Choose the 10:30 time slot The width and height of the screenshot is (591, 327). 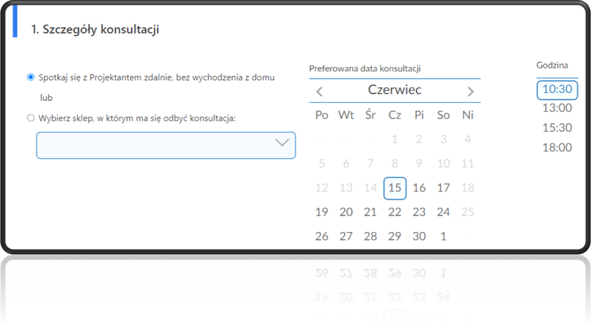[557, 89]
